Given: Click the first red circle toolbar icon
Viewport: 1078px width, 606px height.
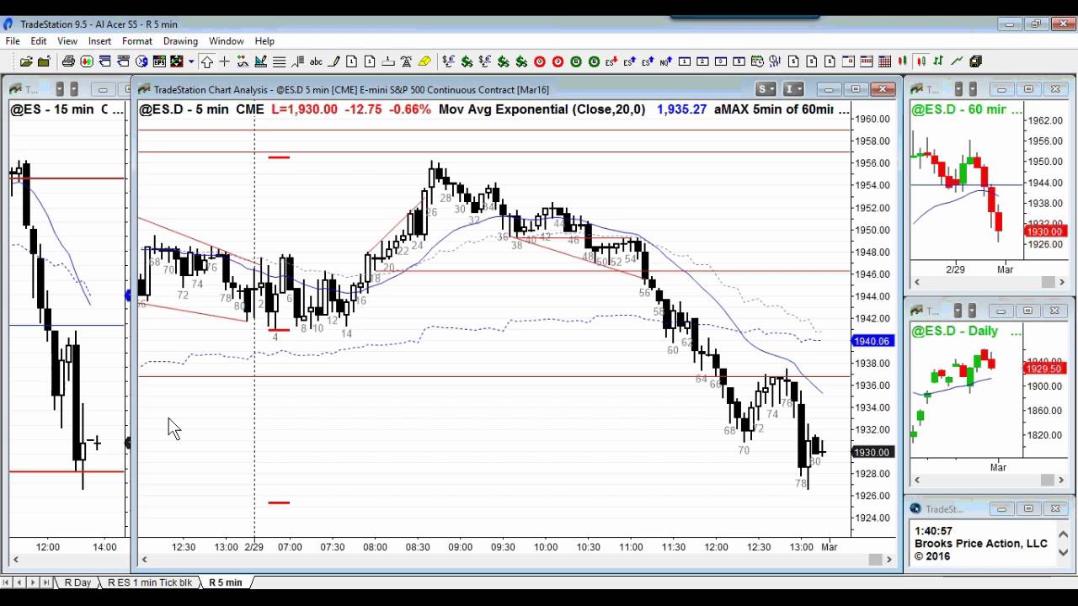Looking at the screenshot, I should (x=540, y=61).
